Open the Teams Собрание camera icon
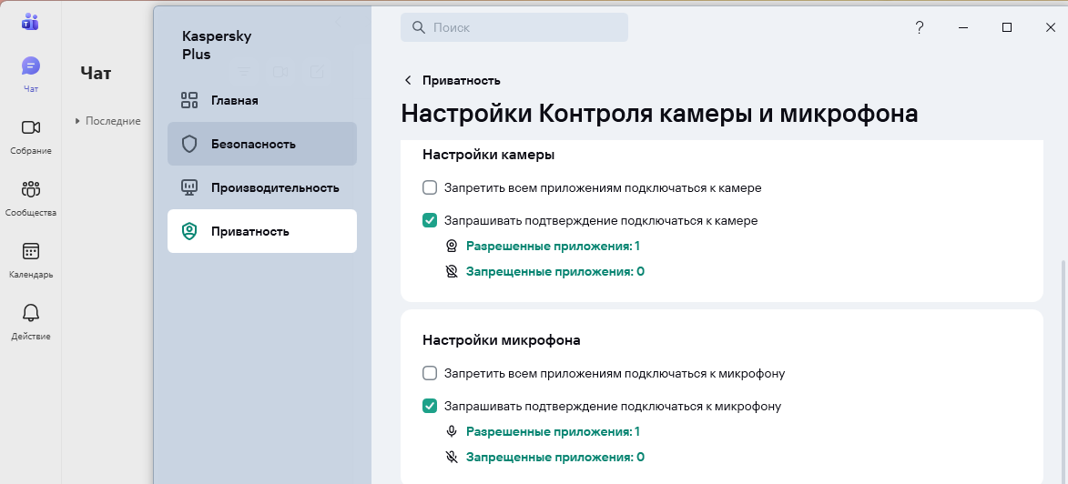This screenshot has height=484, width=1068. [x=31, y=128]
